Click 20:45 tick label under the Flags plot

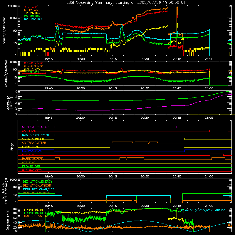(x=177, y=177)
